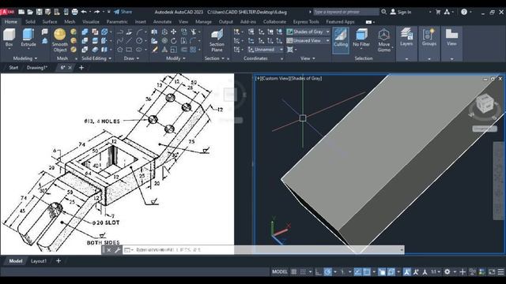The width and height of the screenshot is (506, 284).
Task: Expand the Draw panel
Action: (131, 58)
